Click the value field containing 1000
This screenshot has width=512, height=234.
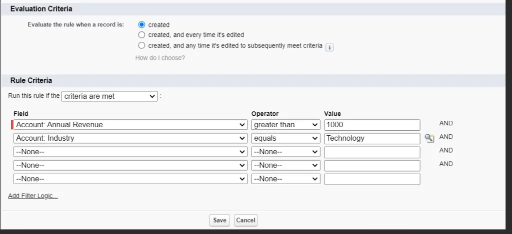click(372, 125)
